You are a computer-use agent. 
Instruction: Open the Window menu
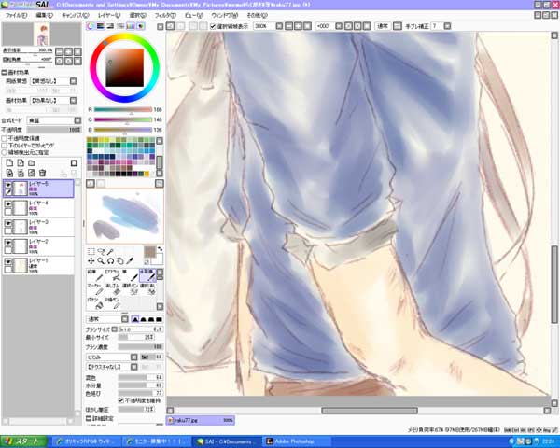click(224, 15)
